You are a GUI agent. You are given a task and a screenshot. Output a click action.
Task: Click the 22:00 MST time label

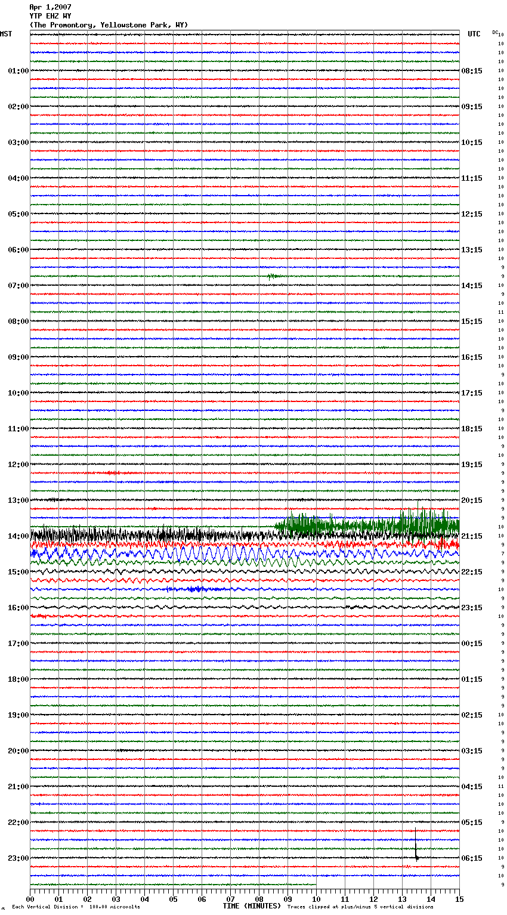click(18, 823)
